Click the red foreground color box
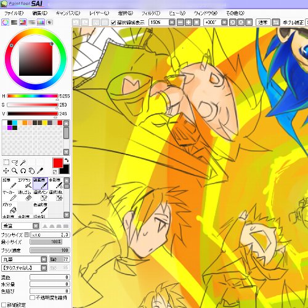The height and width of the screenshot is (308, 308). (58, 163)
